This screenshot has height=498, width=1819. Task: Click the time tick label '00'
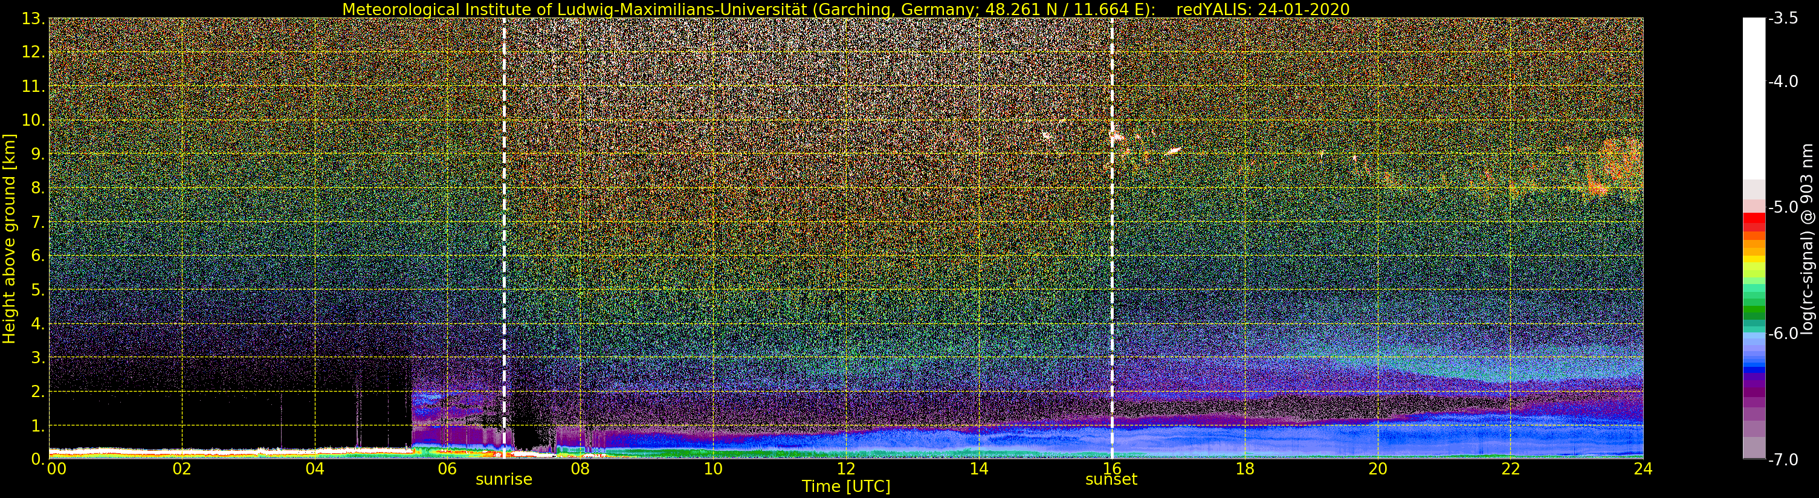point(56,469)
